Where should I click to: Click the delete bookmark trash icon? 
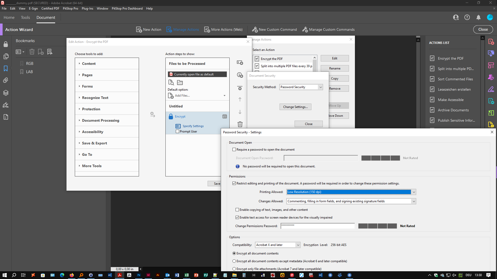(32, 52)
